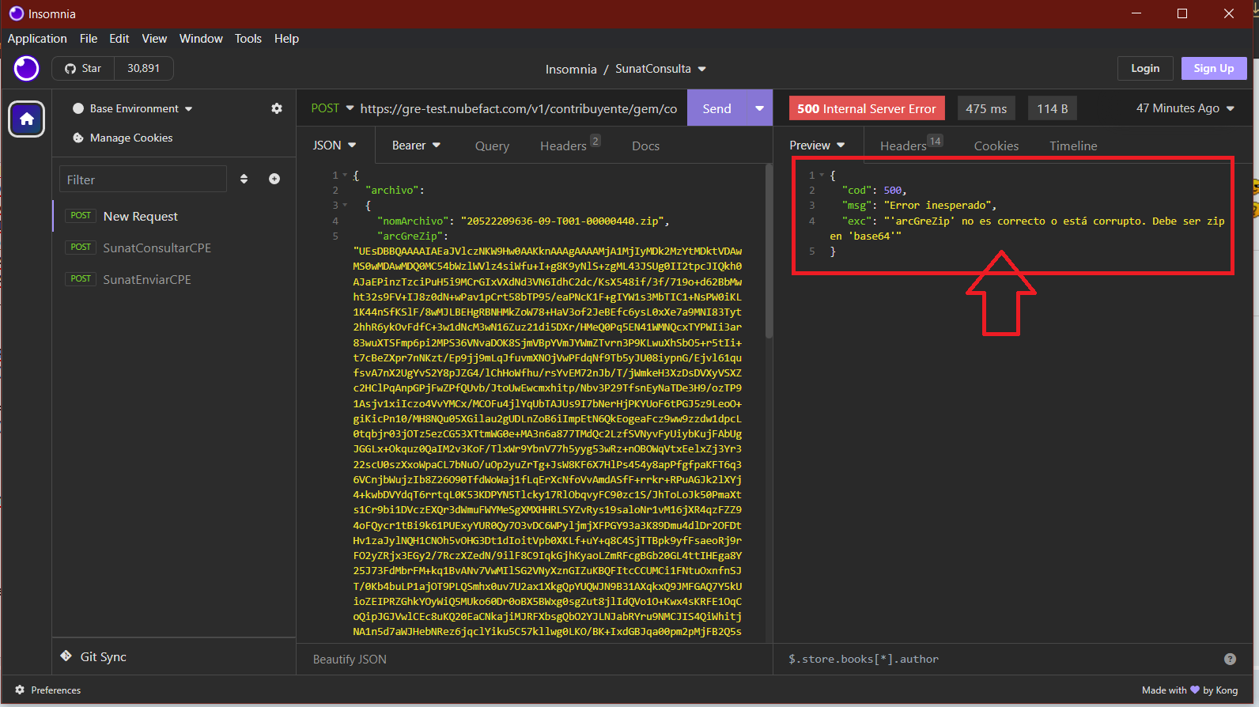1259x707 pixels.
Task: Click the Git Sync icon
Action: 66,656
